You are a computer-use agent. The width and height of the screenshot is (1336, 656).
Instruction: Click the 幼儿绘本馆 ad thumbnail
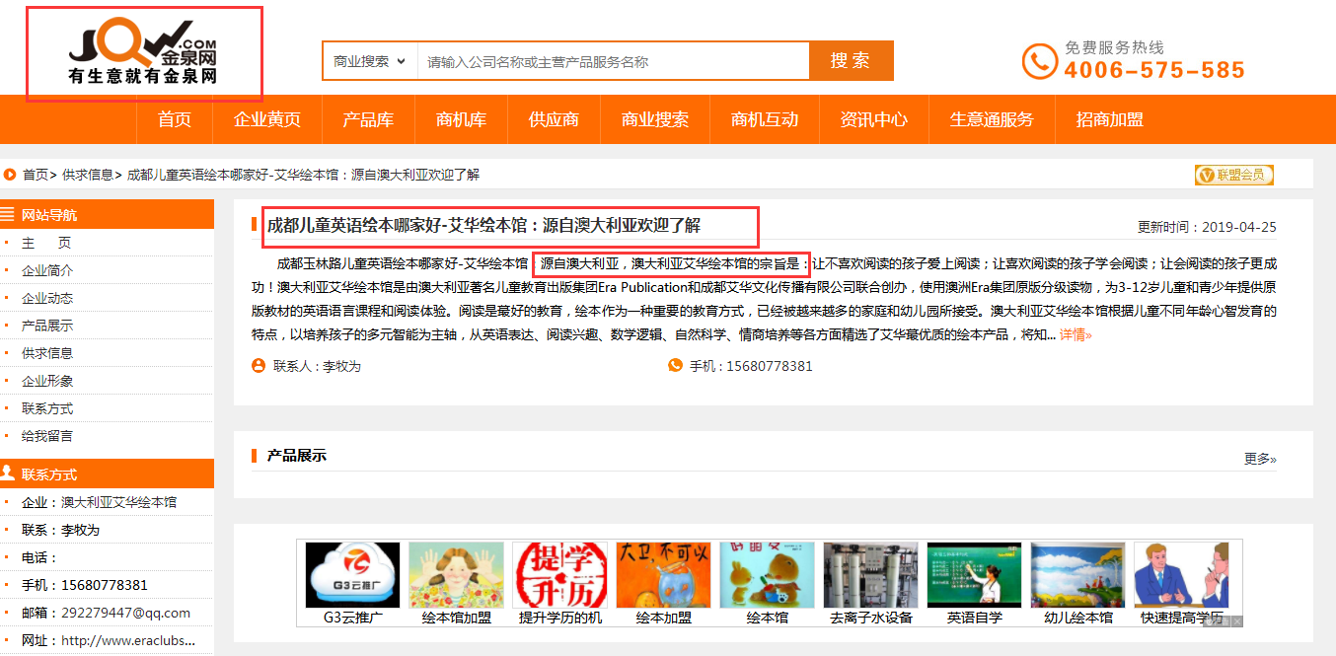tap(1078, 575)
